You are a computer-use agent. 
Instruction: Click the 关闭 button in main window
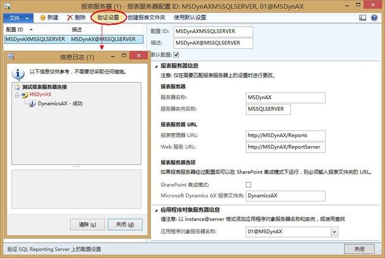click(x=359, y=249)
